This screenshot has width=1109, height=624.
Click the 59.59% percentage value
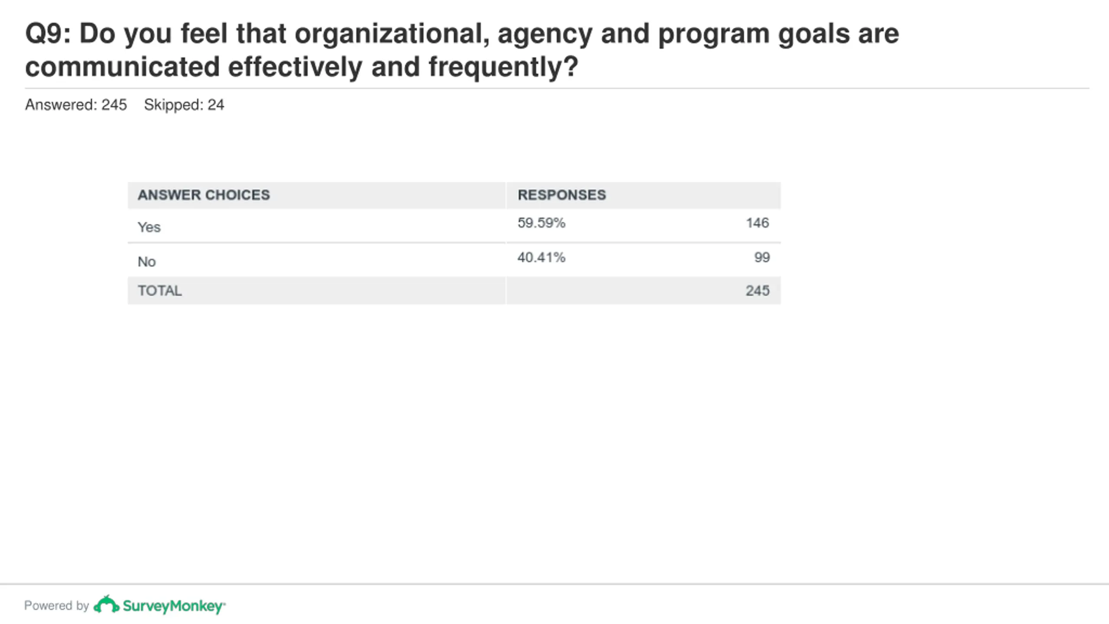542,223
